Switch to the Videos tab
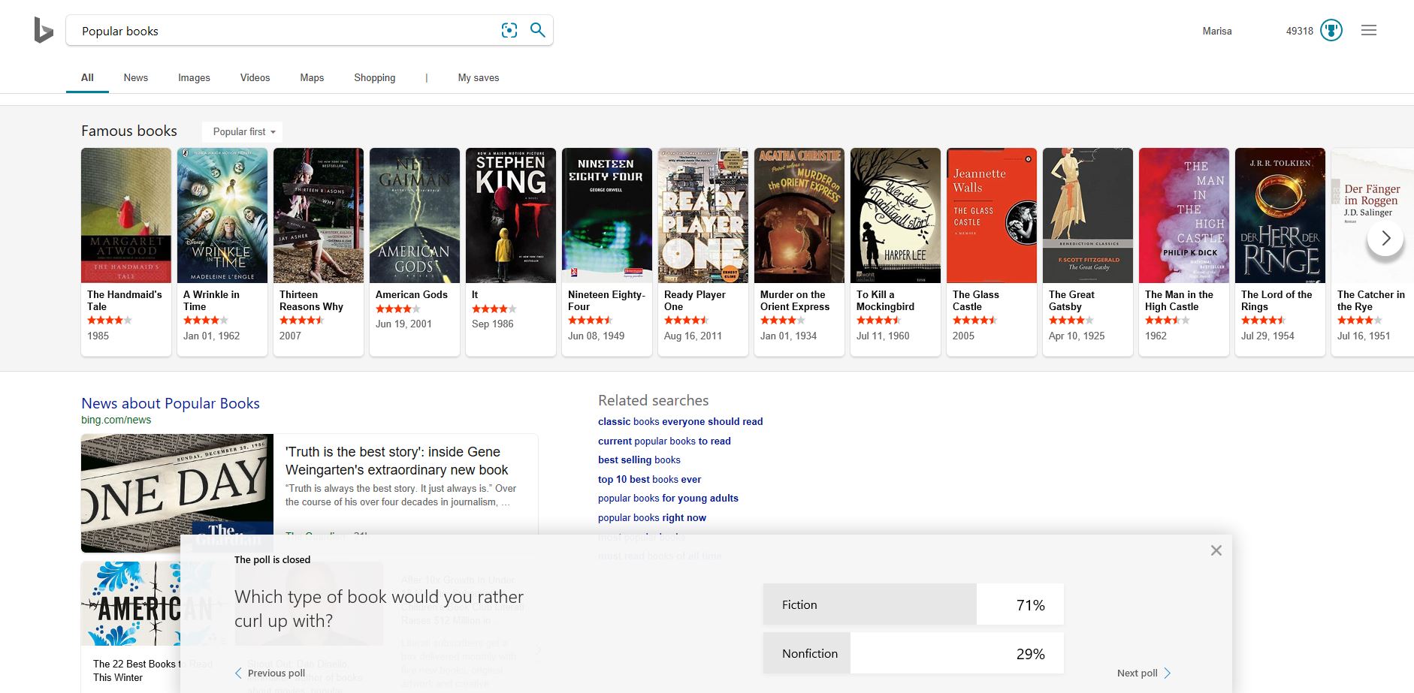The image size is (1414, 693). [255, 77]
